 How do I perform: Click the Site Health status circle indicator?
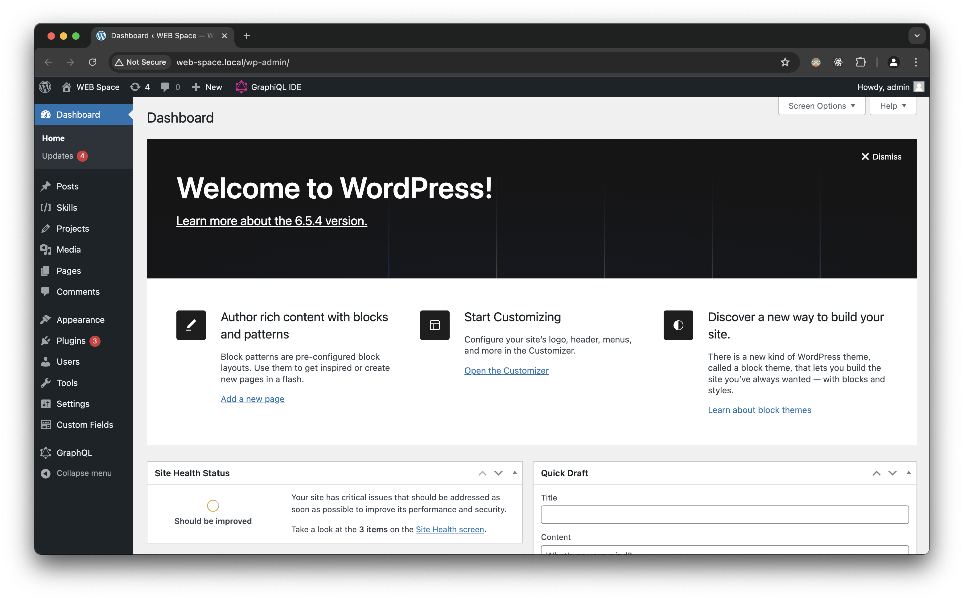tap(213, 505)
